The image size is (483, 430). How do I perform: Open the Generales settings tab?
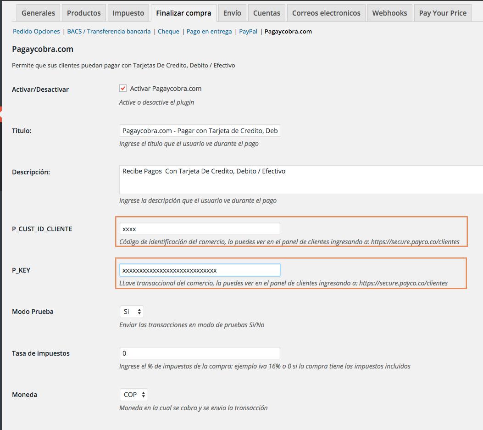click(x=38, y=13)
